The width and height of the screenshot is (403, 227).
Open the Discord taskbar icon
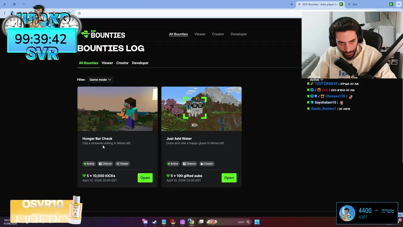tap(145, 222)
